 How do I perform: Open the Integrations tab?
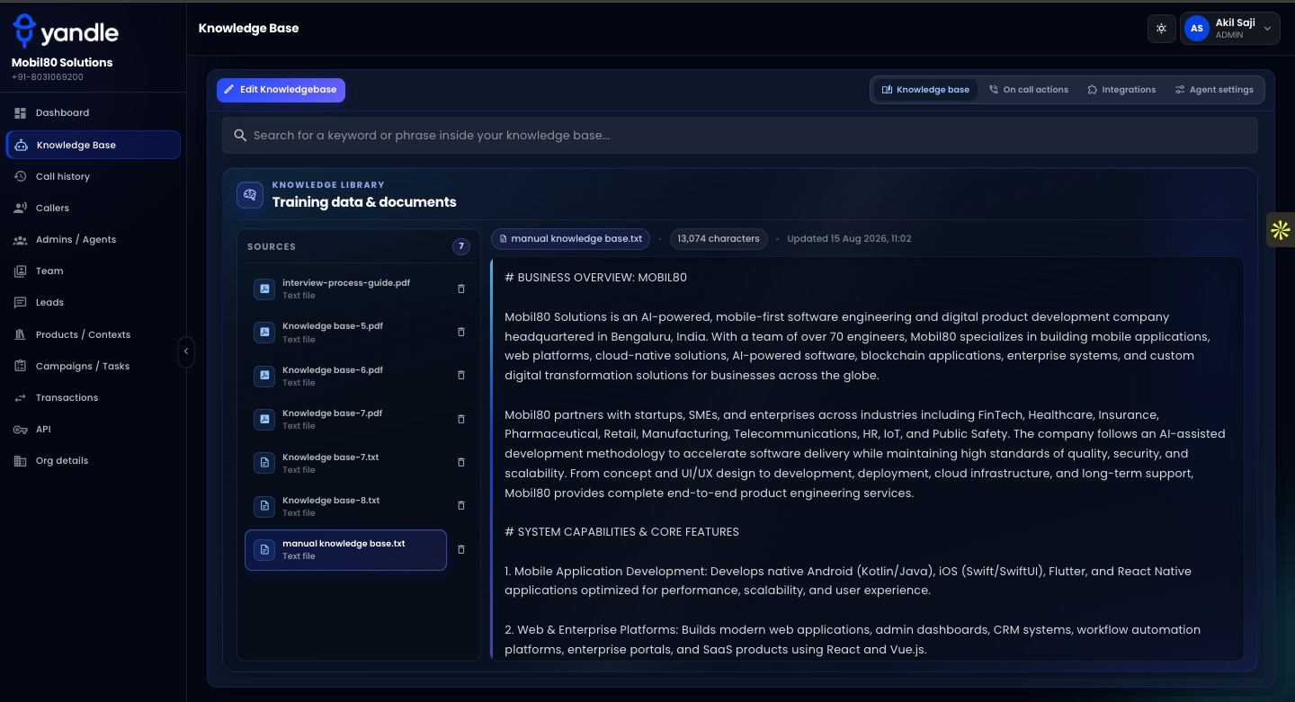[x=1121, y=90]
